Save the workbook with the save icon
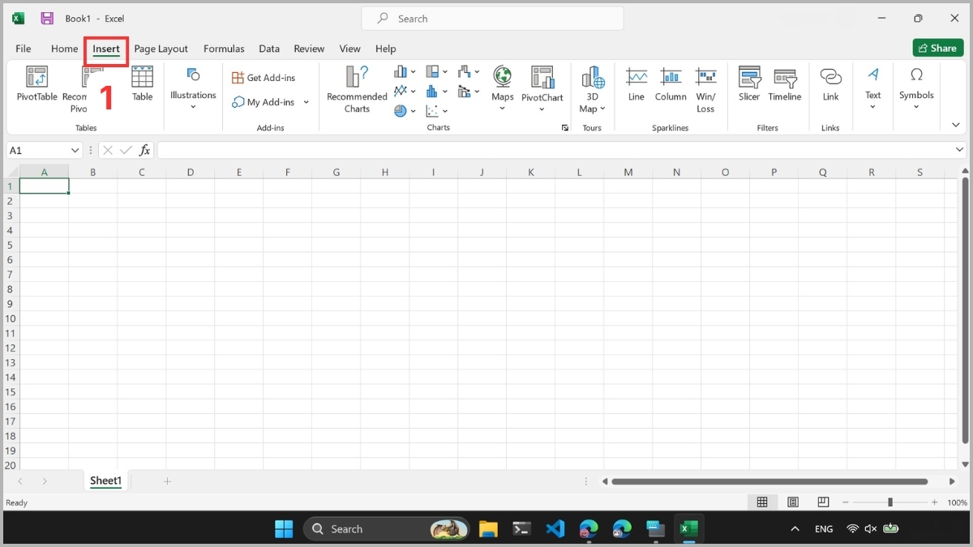This screenshot has width=973, height=547. click(47, 19)
